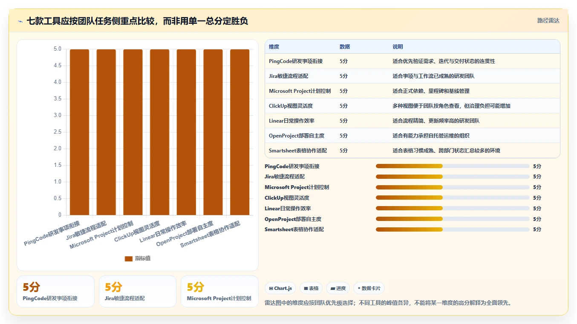Click the ClickUp视图灵活度 x-axis label
Screen dimensions: 577x324
click(137, 232)
